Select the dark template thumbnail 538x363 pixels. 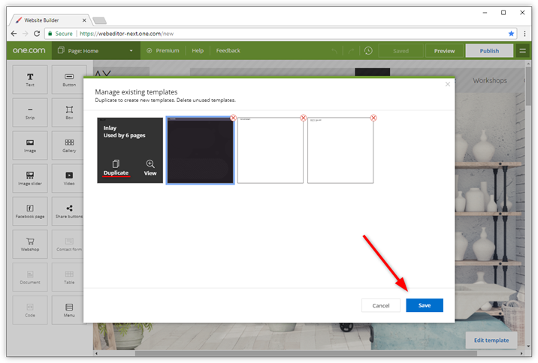pos(200,150)
